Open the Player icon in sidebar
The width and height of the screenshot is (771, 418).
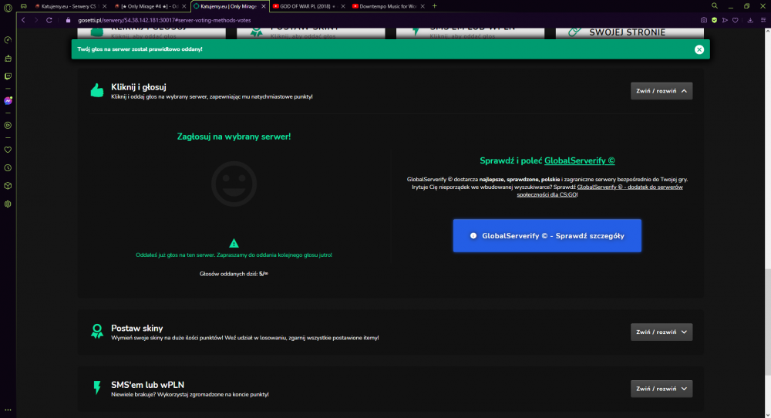pos(8,126)
